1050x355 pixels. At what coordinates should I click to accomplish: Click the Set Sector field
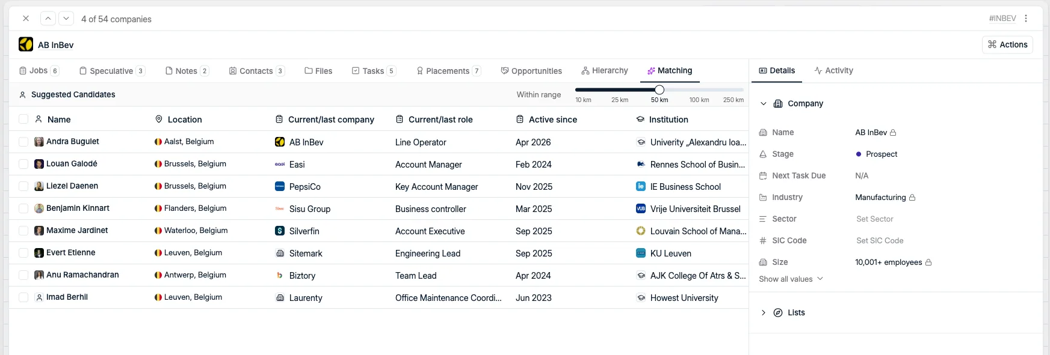(875, 219)
